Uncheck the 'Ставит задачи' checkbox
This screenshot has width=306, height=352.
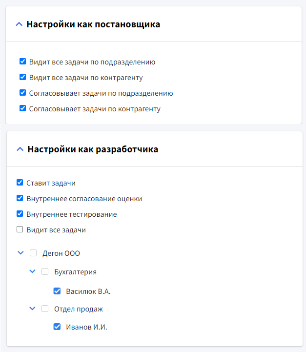click(x=20, y=183)
